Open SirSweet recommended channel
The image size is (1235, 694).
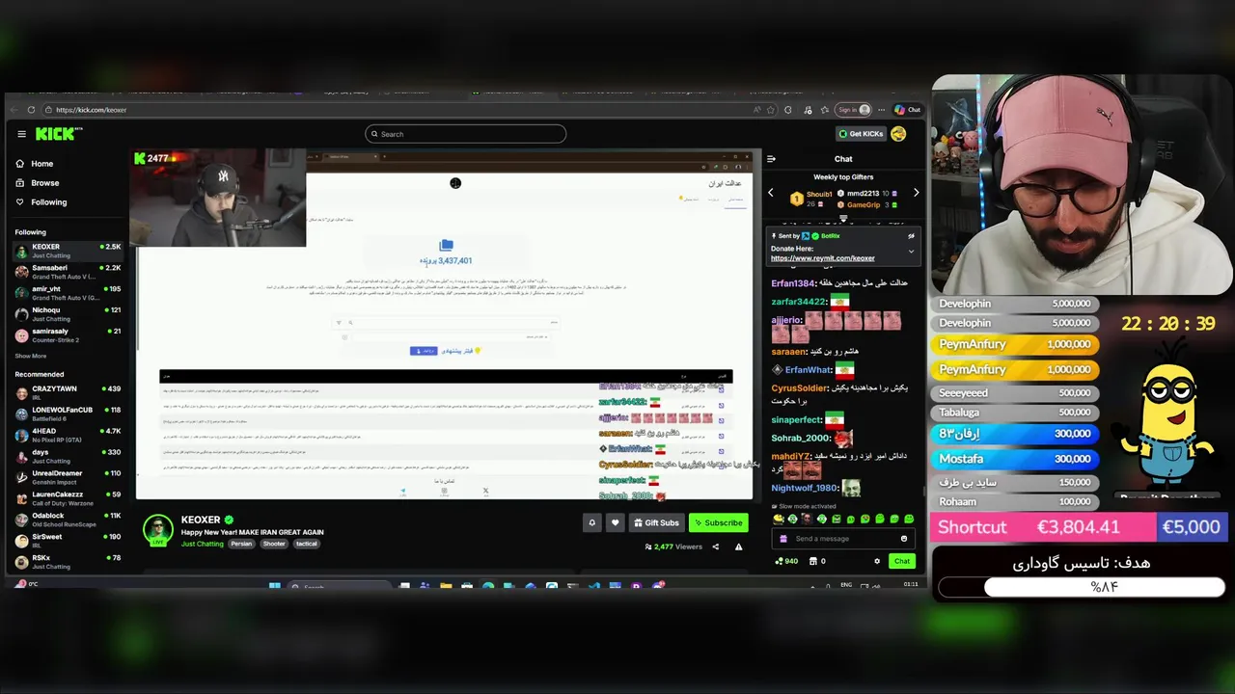pos(68,541)
